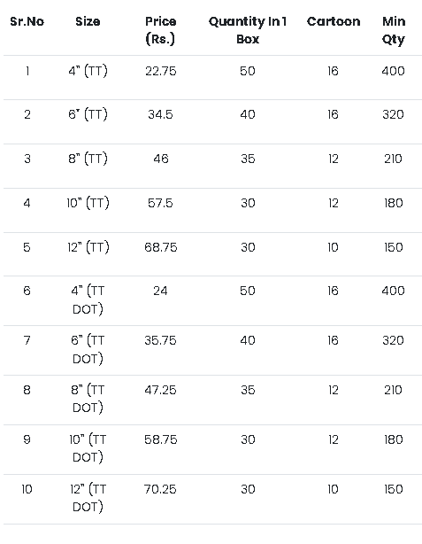Click the Price (Rs.) column header

[160, 30]
